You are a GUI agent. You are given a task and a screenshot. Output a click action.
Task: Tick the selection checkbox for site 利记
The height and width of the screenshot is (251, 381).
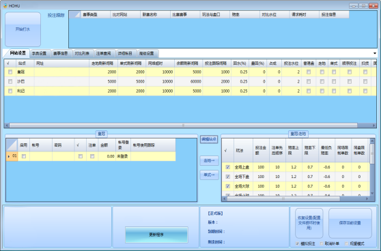pos(10,91)
